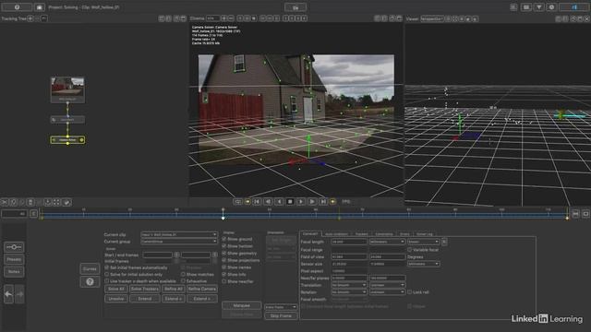Toggle Show ground checkbox

(x=223, y=239)
